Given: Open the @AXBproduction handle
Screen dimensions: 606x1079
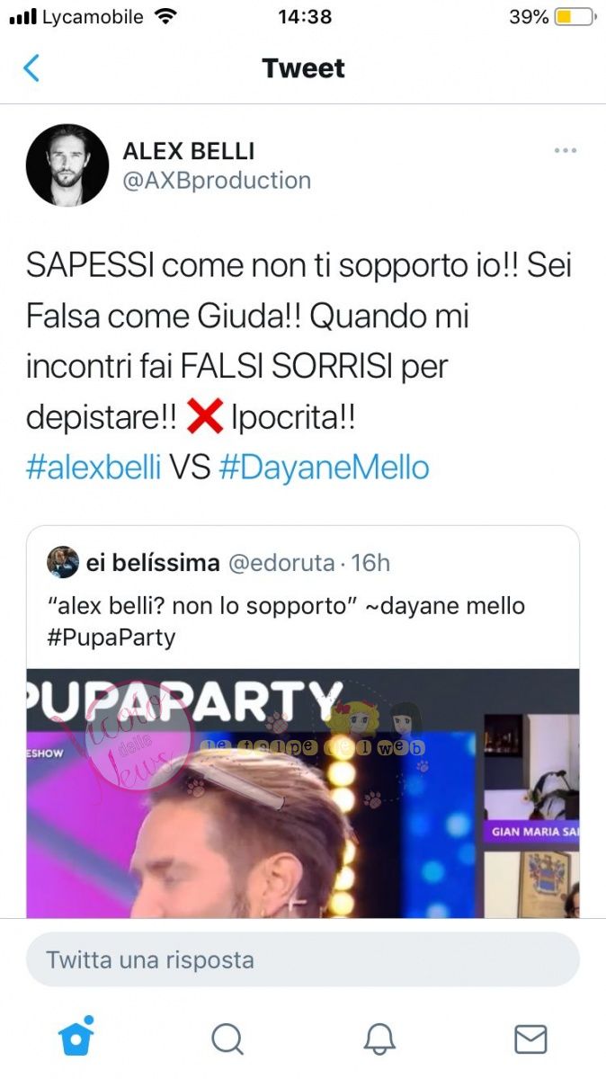Looking at the screenshot, I should pos(217,181).
